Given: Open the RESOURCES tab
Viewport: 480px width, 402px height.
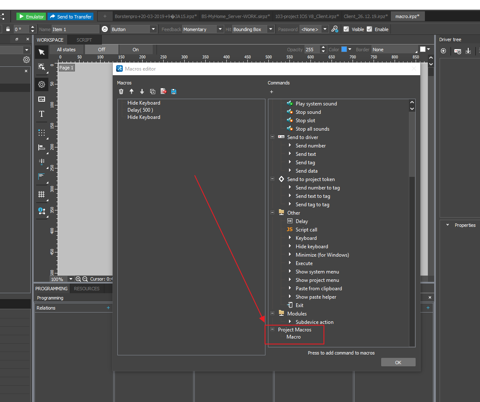Looking at the screenshot, I should 87,289.
